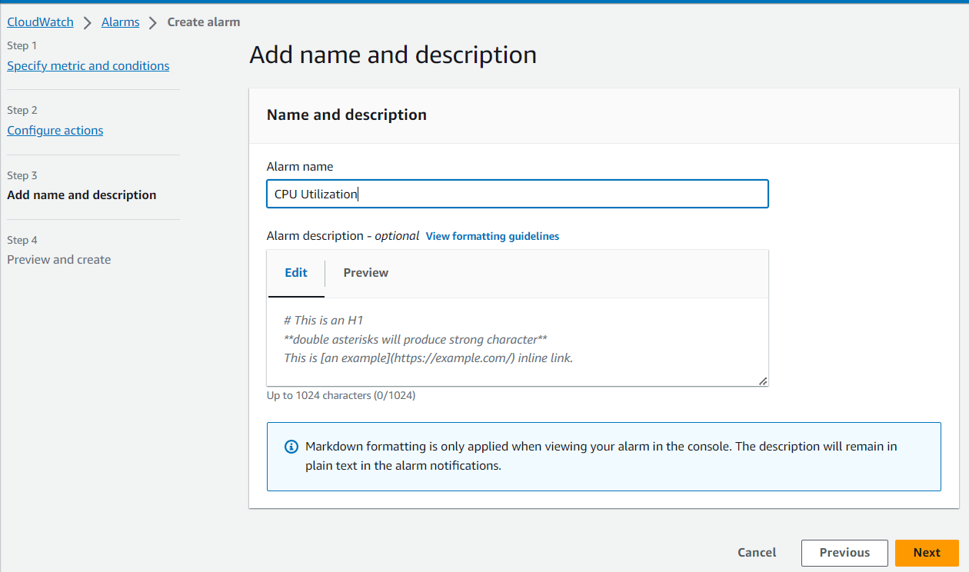Click the Create alarm breadcrumb text
Screen dimensions: 969x572
(x=204, y=22)
